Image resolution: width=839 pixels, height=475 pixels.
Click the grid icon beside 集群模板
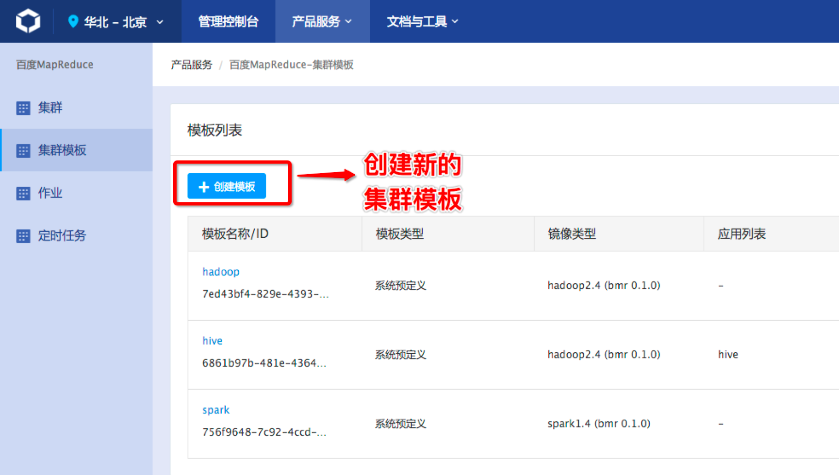[23, 150]
